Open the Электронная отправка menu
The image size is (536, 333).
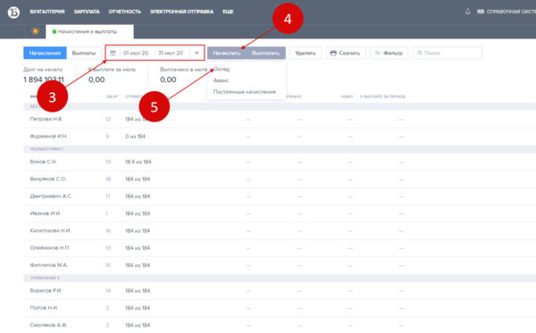[x=181, y=12]
